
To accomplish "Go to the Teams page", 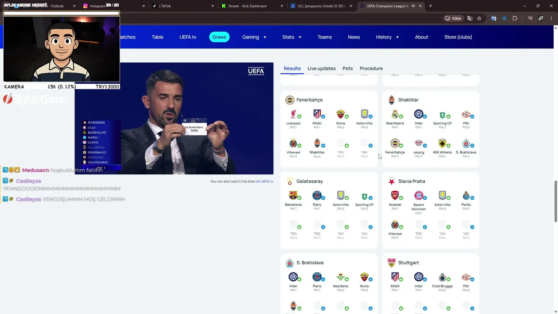I will [325, 37].
